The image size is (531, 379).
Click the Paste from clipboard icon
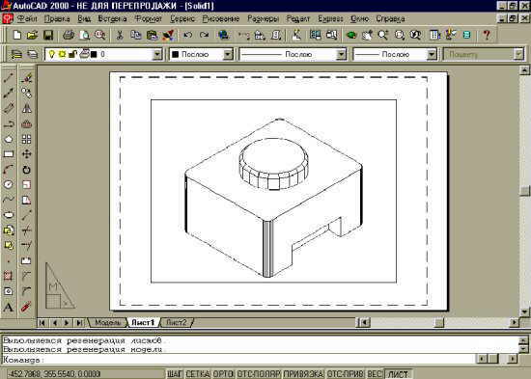pos(152,35)
